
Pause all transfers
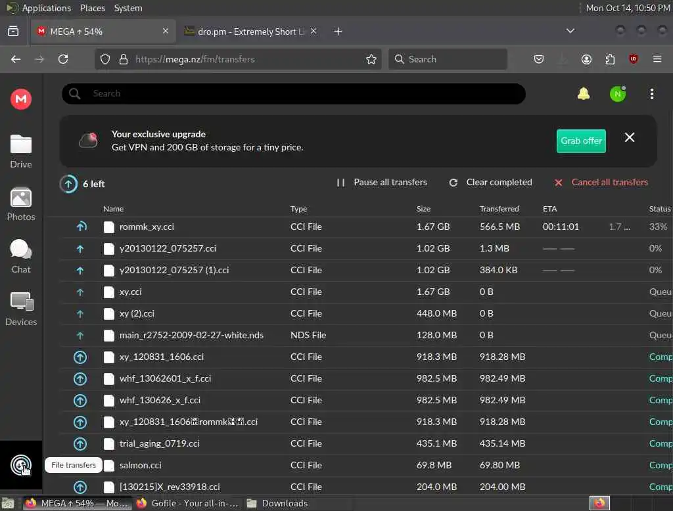tap(382, 183)
